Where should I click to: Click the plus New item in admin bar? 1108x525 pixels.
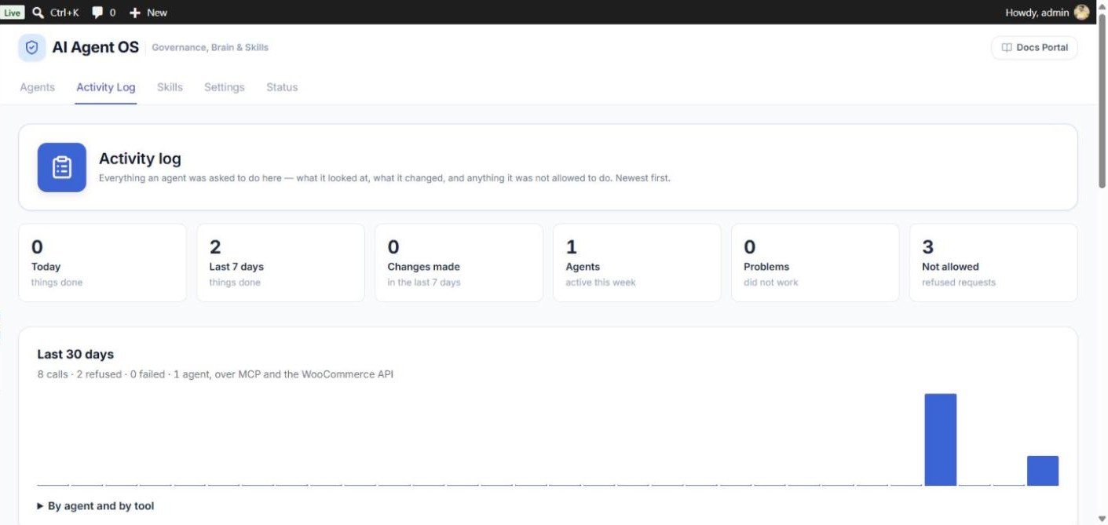pyautogui.click(x=148, y=13)
